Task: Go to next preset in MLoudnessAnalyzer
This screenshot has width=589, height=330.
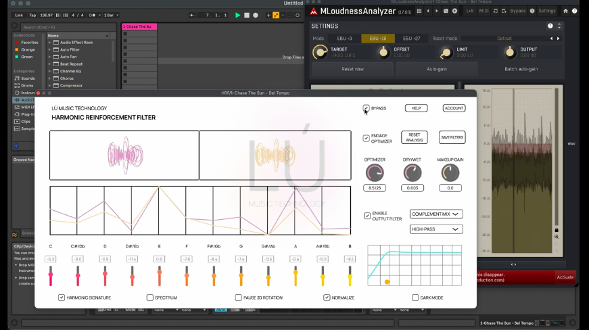Action: point(436,11)
